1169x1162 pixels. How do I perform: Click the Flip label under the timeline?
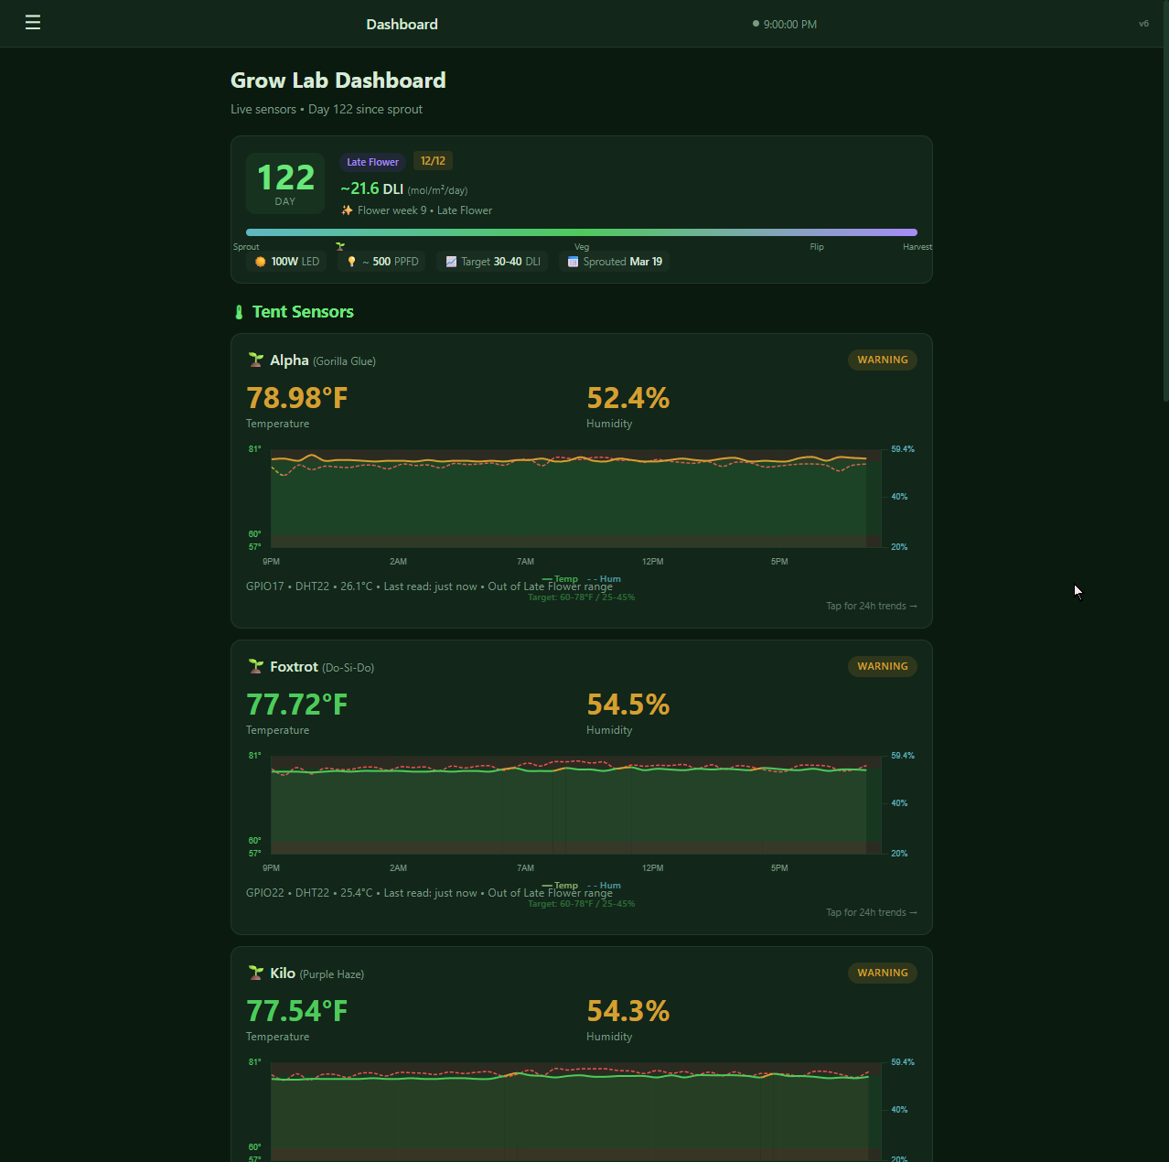[817, 247]
